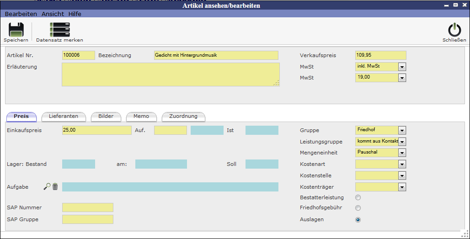Open the Hilfe menu
Image resolution: width=470 pixels, height=239 pixels.
pos(75,14)
